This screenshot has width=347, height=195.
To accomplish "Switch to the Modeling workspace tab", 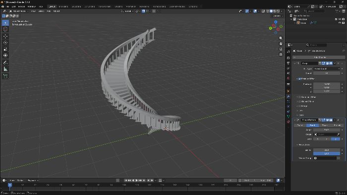I will point(63,6).
